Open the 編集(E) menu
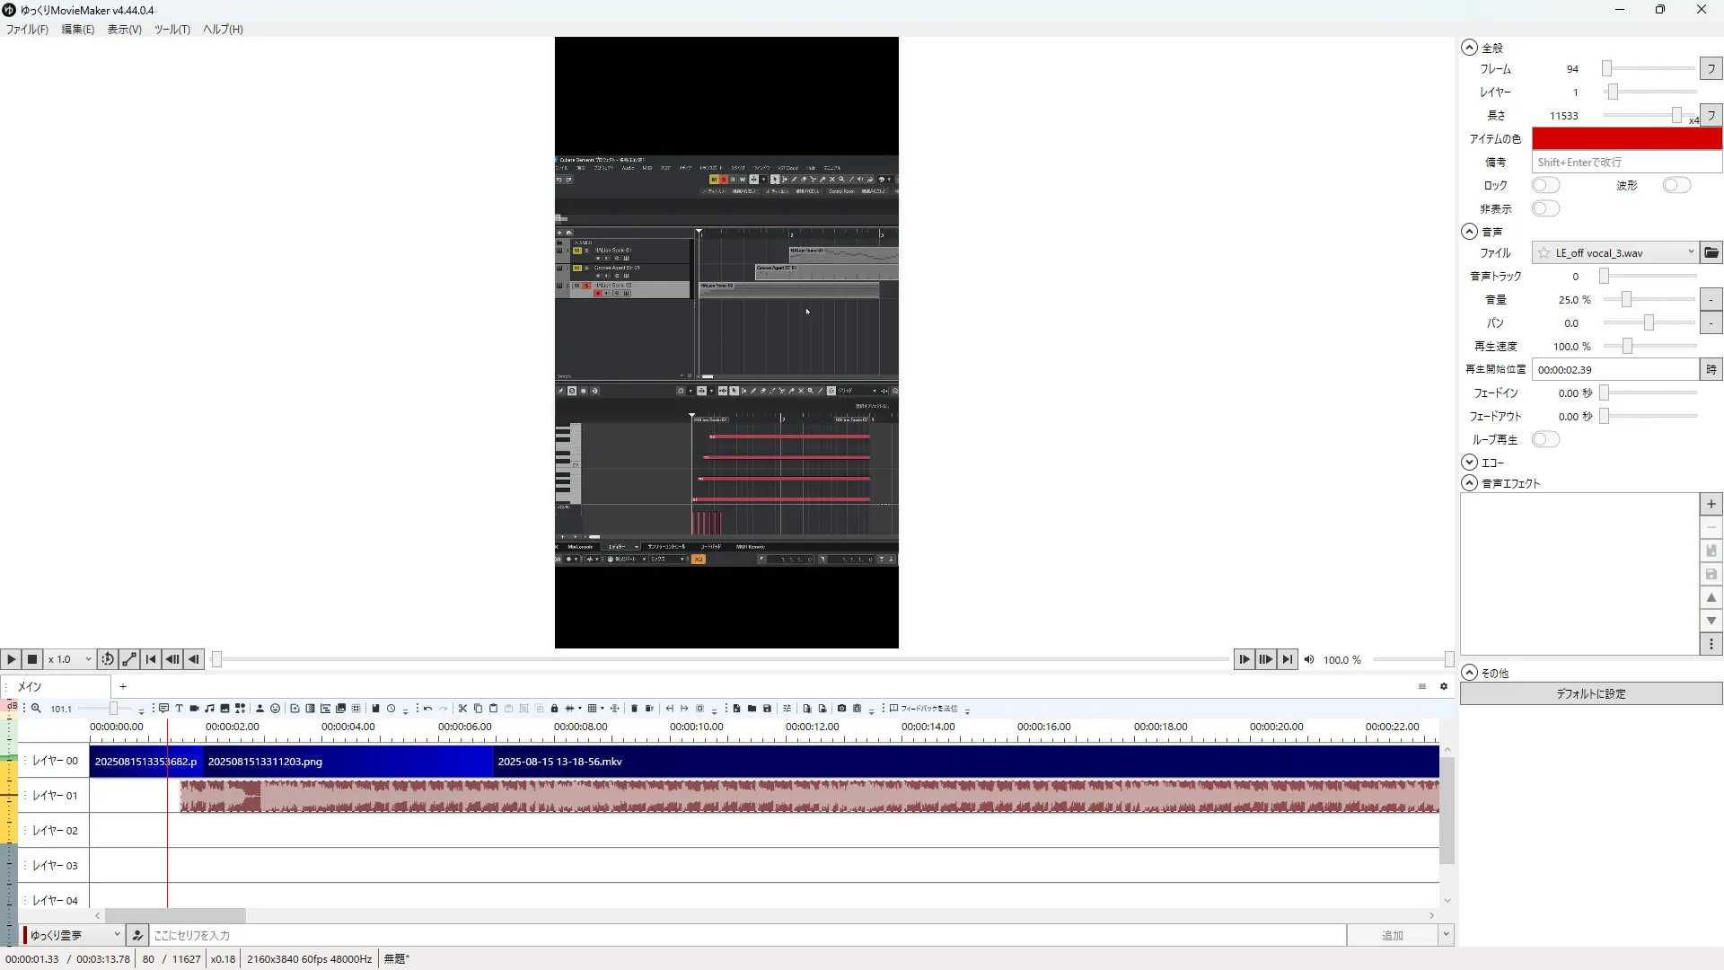Image resolution: width=1724 pixels, height=970 pixels. click(x=77, y=30)
